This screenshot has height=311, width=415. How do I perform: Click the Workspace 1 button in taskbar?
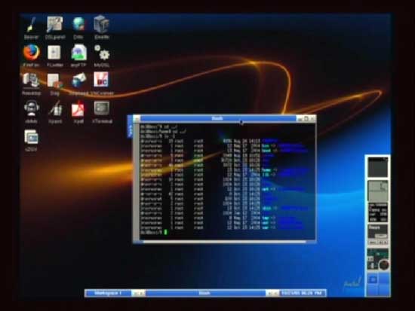108,293
